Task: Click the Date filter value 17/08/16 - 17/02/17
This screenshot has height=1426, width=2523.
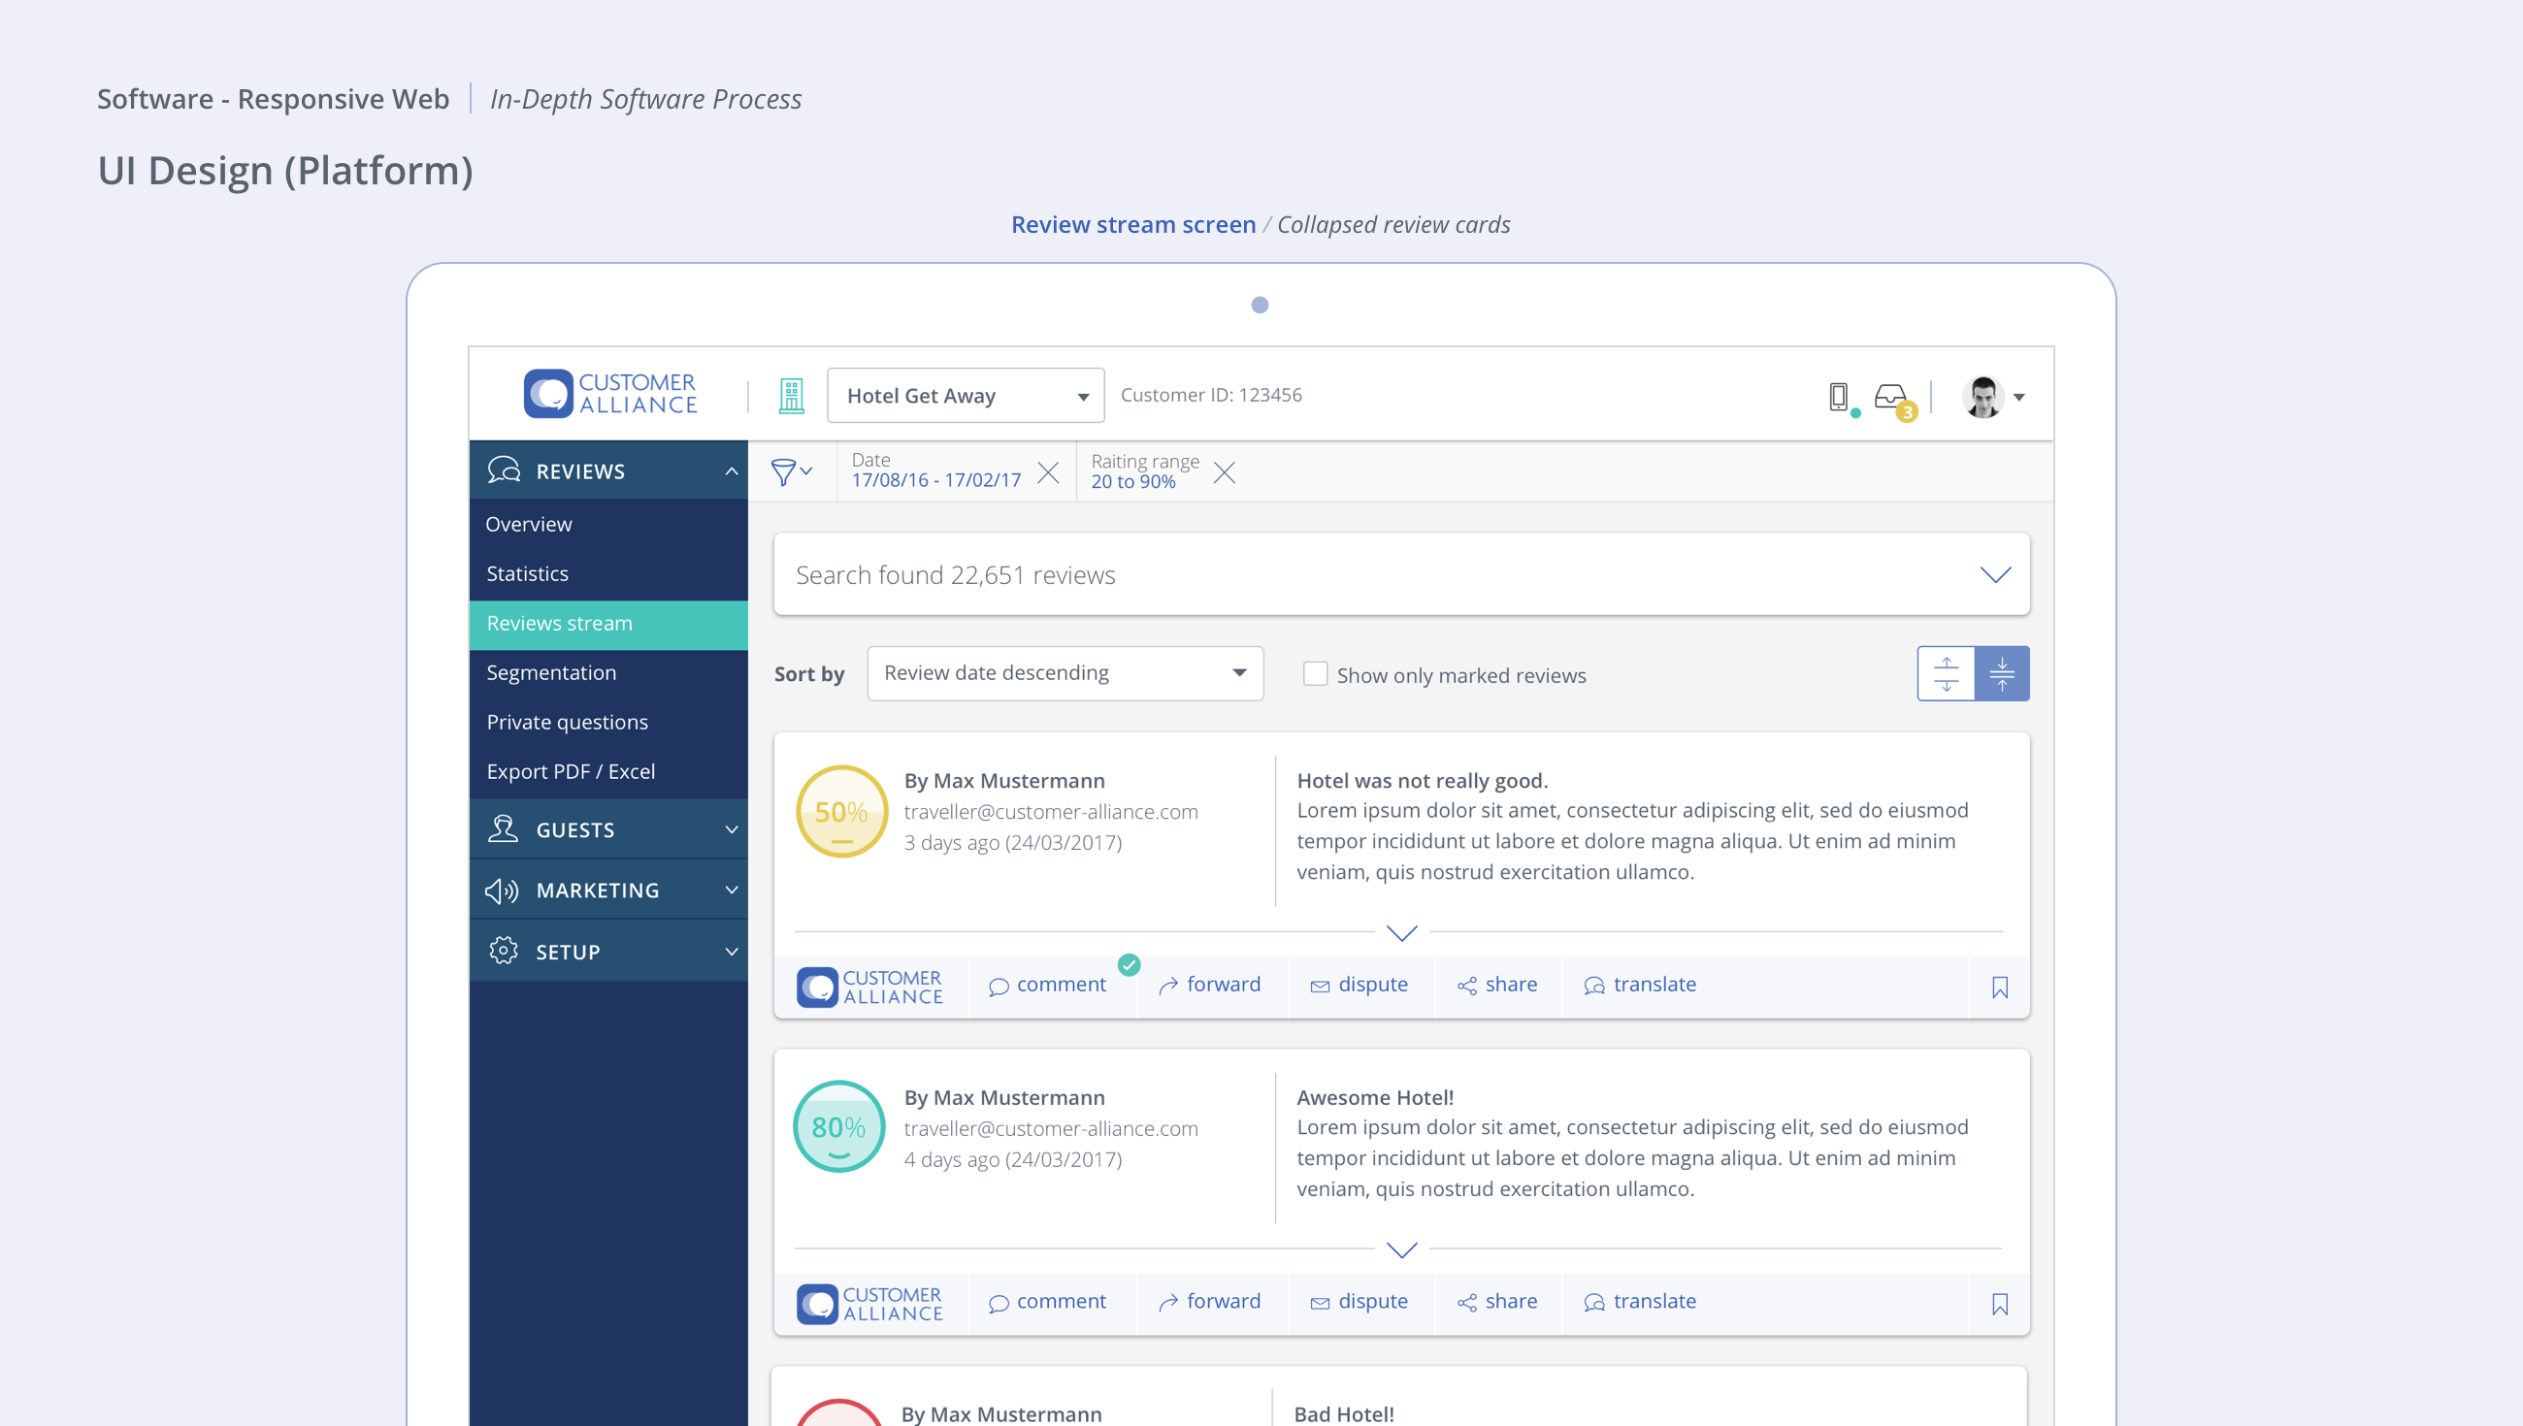Action: click(x=936, y=480)
